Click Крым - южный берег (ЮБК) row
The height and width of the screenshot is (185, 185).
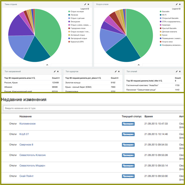tap(93, 87)
